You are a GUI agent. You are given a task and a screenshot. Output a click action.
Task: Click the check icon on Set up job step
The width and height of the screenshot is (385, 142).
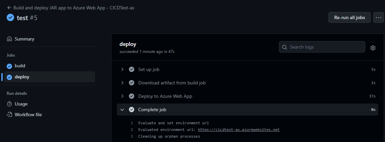tap(132, 70)
